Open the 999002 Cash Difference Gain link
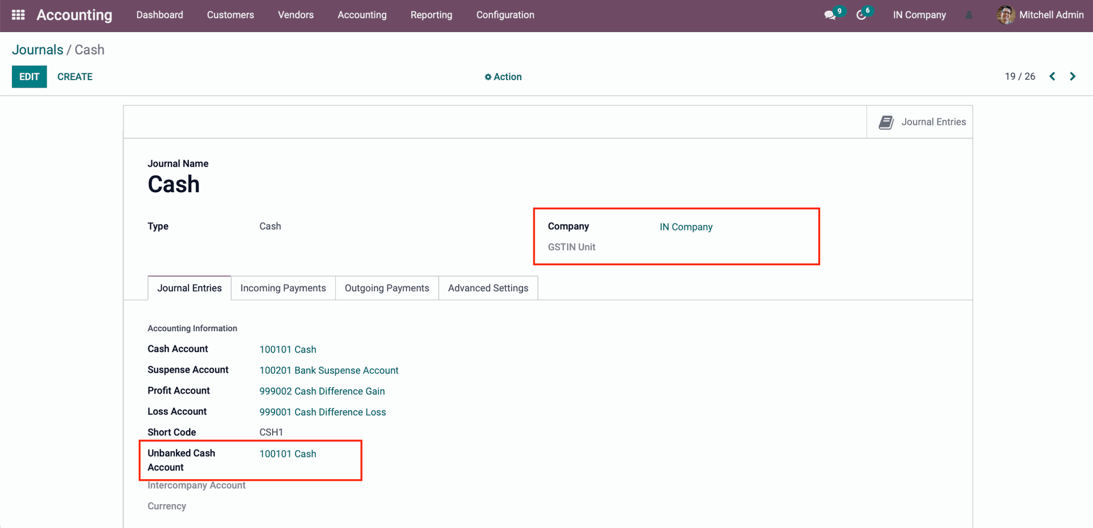Image resolution: width=1093 pixels, height=528 pixels. click(x=322, y=391)
